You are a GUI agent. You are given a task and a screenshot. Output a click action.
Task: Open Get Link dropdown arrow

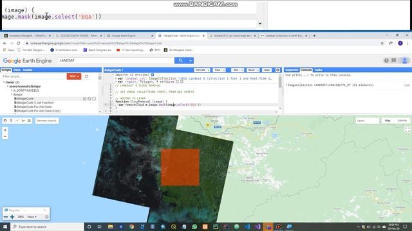pos(209,70)
